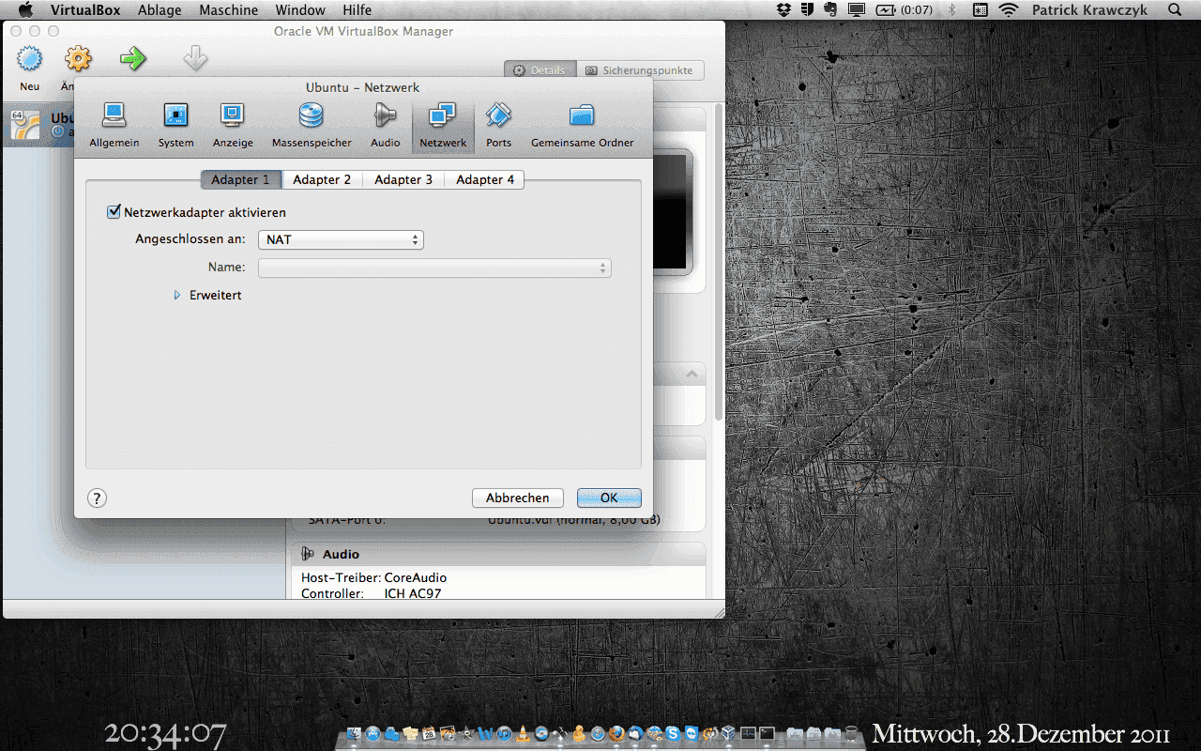Open the System settings category
1201x751 pixels.
coord(175,126)
